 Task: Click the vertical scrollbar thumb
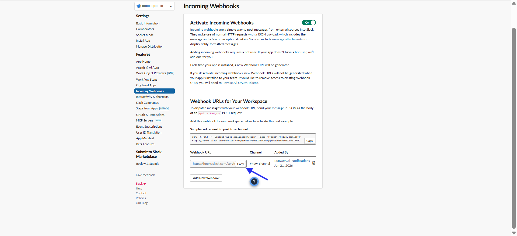coord(514,128)
